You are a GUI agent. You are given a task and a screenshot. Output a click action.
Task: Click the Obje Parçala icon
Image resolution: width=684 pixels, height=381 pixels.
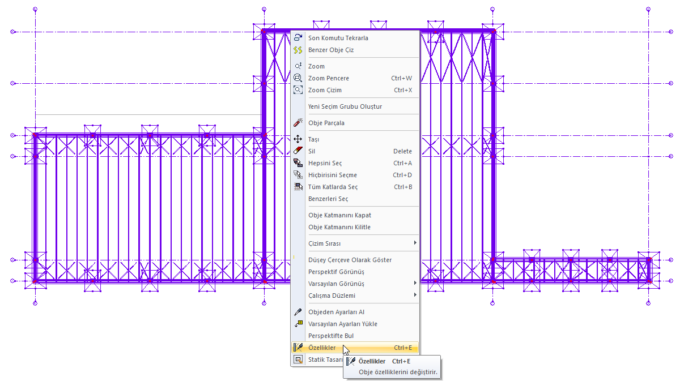(298, 123)
